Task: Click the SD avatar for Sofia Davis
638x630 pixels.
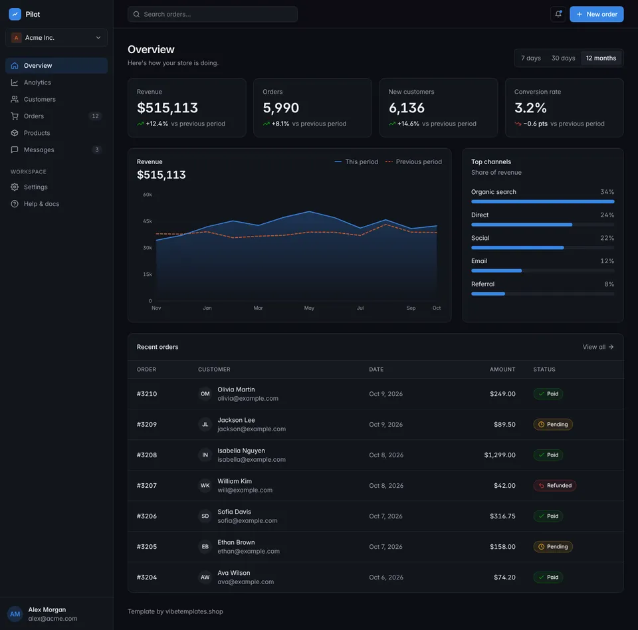Action: pyautogui.click(x=205, y=516)
